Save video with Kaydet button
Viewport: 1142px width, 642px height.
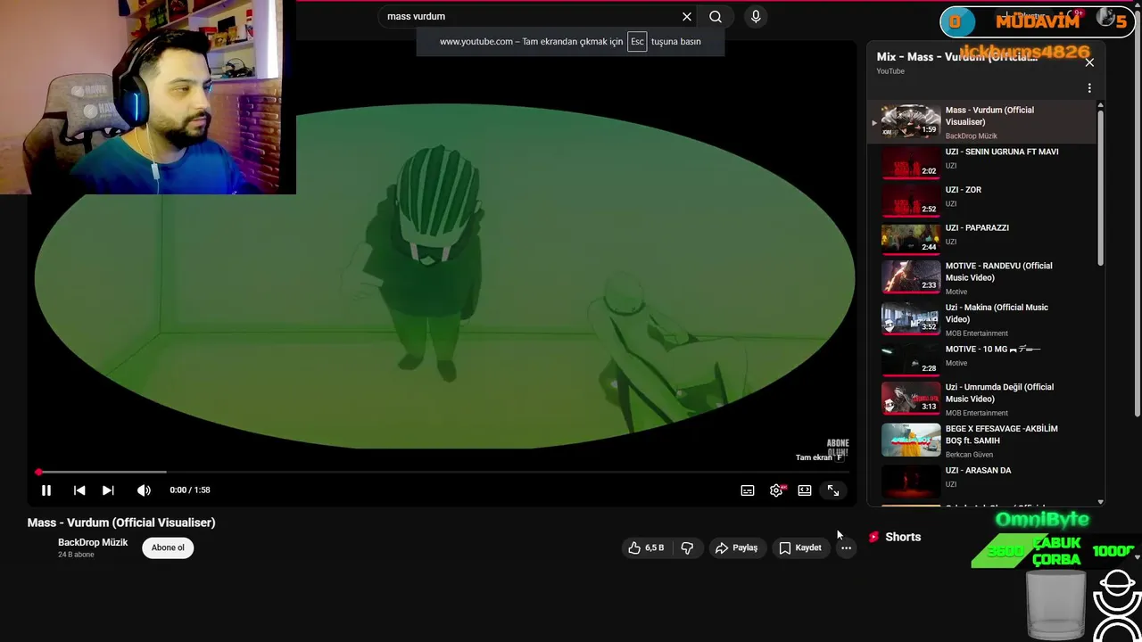(x=800, y=547)
